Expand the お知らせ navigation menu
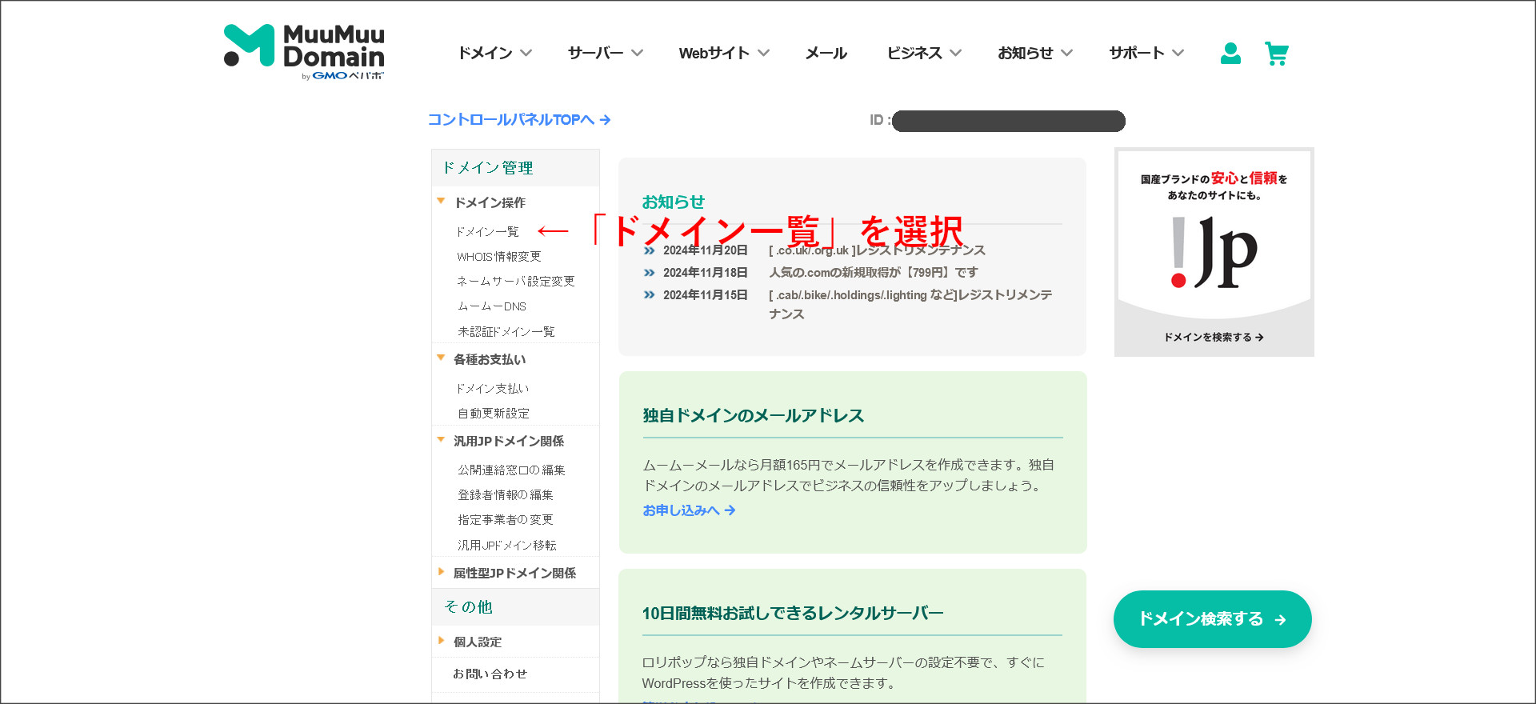This screenshot has height=704, width=1536. coord(1035,53)
